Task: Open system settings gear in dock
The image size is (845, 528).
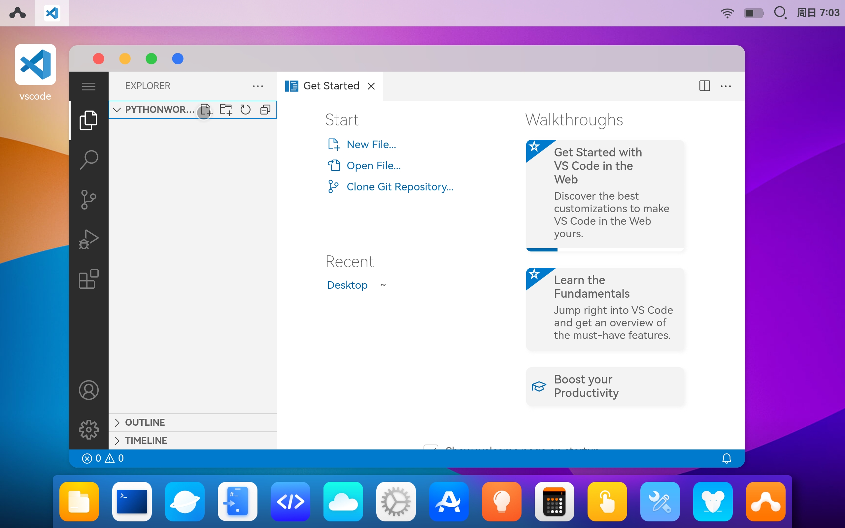Action: pos(396,502)
